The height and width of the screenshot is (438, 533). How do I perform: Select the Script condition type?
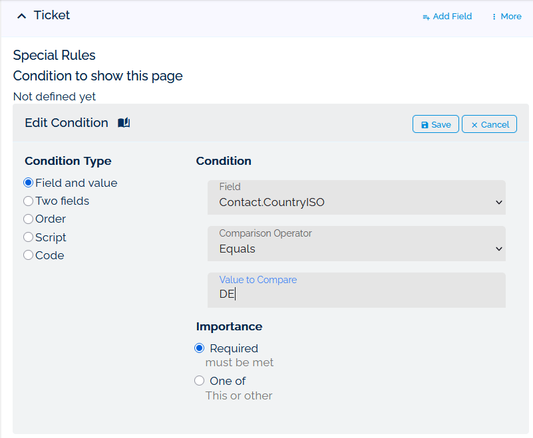(x=28, y=237)
